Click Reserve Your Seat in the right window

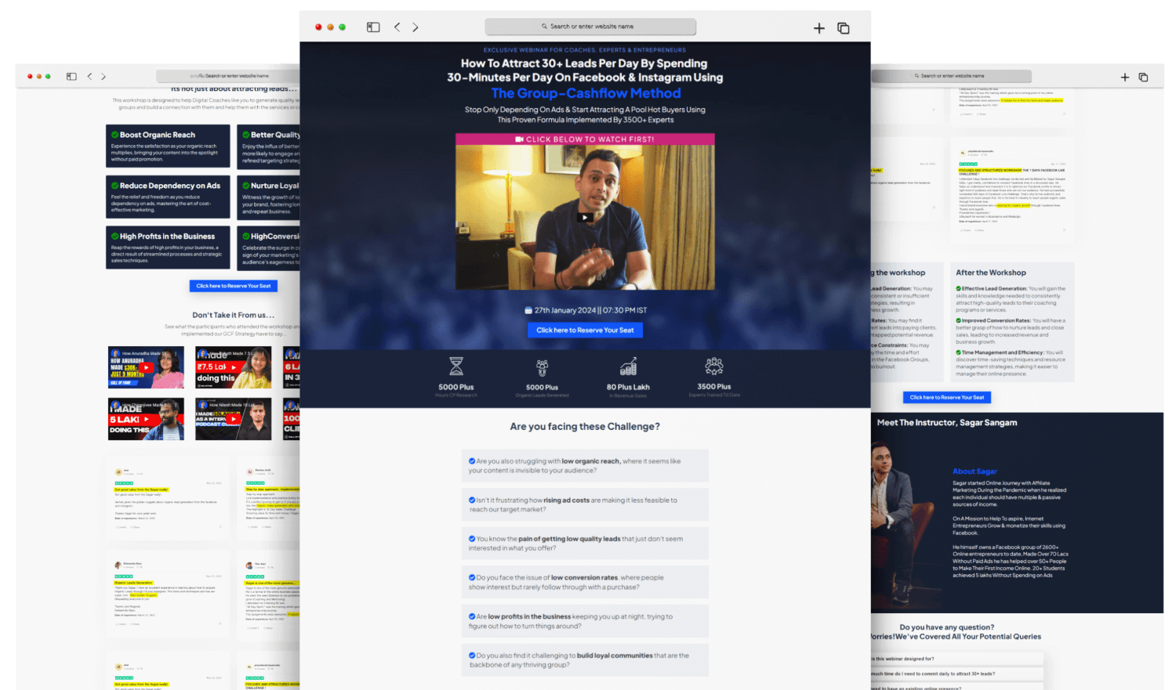click(x=947, y=398)
